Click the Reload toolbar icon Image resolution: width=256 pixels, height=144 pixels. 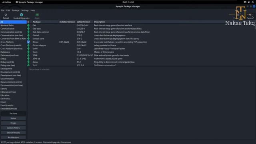pos(6,15)
